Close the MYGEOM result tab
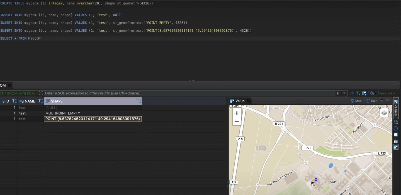 click(9, 85)
